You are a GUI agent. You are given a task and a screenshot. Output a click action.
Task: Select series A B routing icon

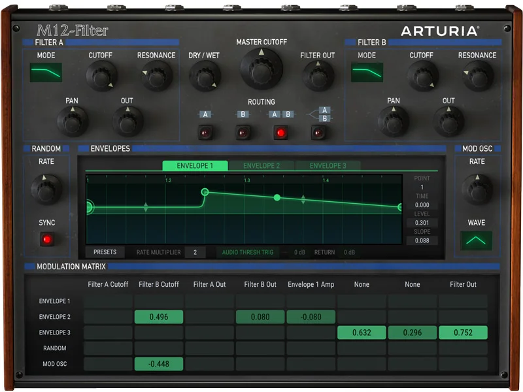tap(281, 114)
